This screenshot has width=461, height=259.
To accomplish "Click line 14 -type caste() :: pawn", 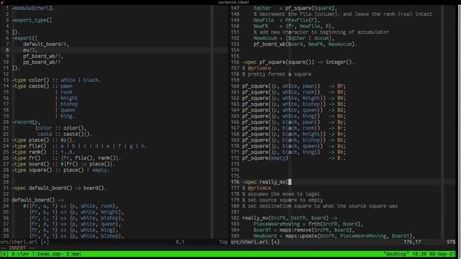I will [x=42, y=86].
